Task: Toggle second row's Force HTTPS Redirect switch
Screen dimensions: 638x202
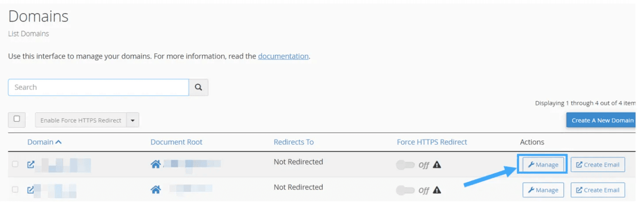Action: (405, 190)
